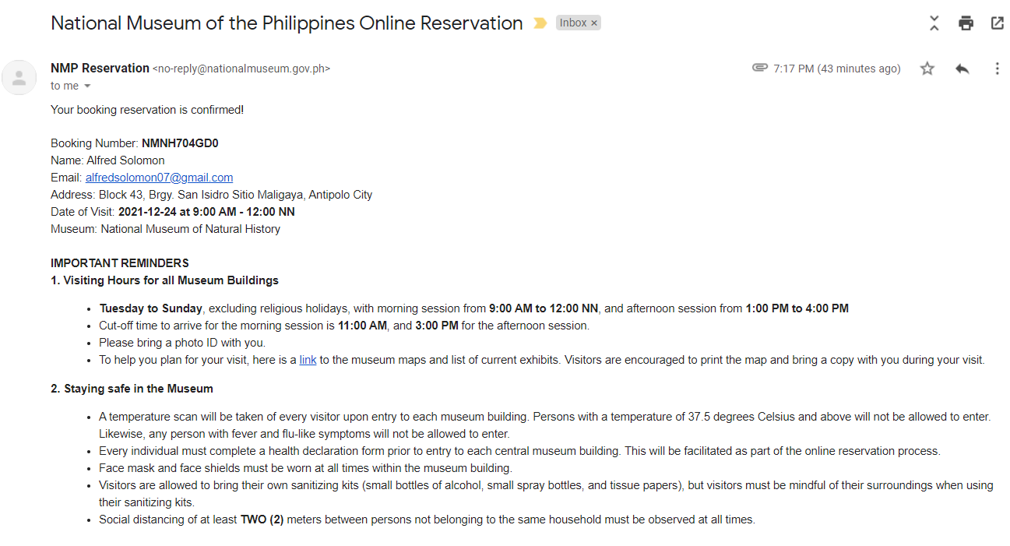Follow the 'link' to museum maps
Image resolution: width=1010 pixels, height=546 pixels.
click(x=308, y=360)
